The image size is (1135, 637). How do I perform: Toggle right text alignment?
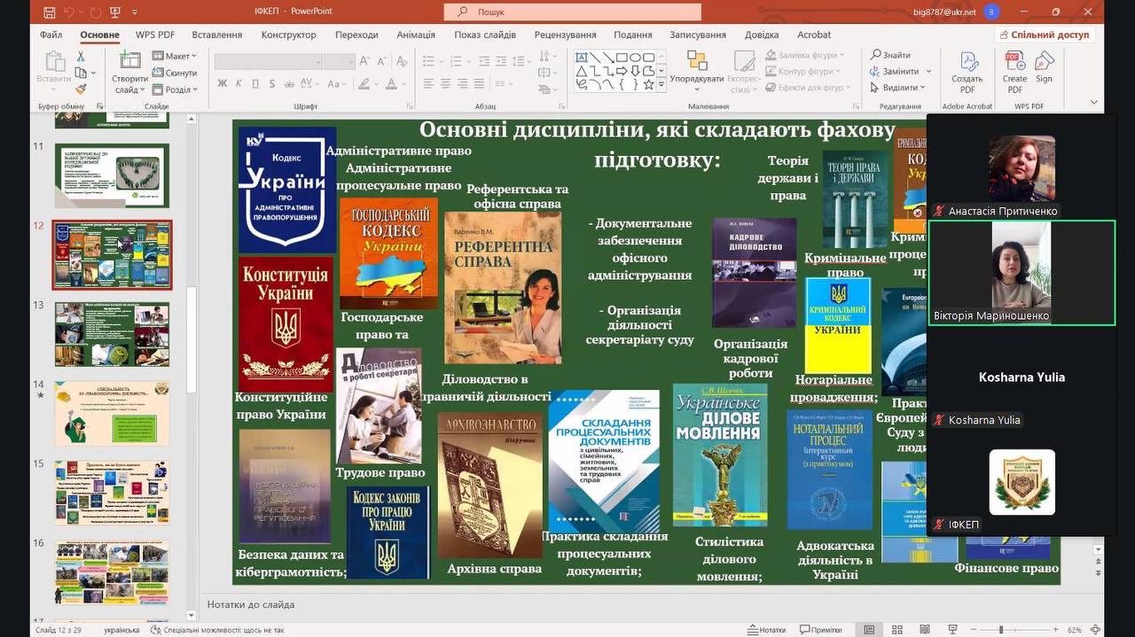[x=464, y=83]
